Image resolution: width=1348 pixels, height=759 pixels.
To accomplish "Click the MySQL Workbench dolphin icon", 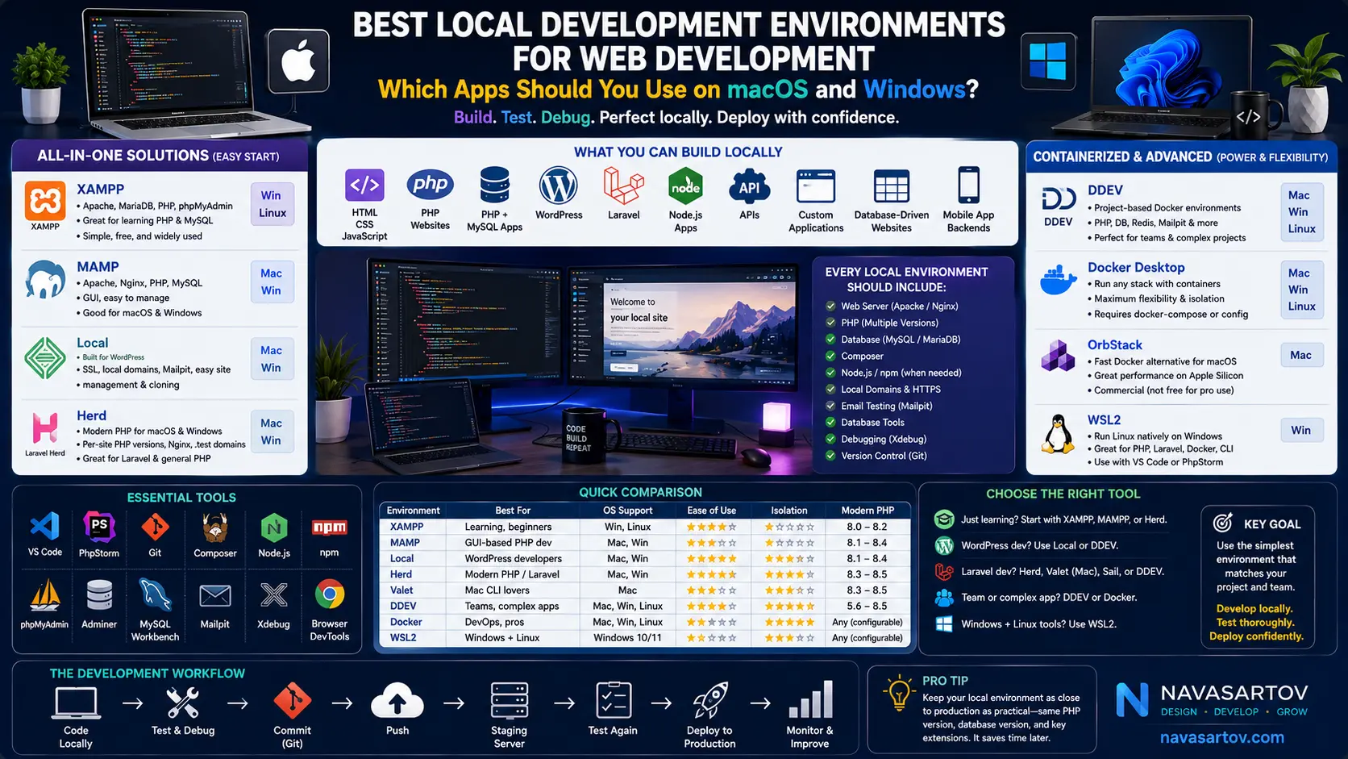I will (x=155, y=595).
